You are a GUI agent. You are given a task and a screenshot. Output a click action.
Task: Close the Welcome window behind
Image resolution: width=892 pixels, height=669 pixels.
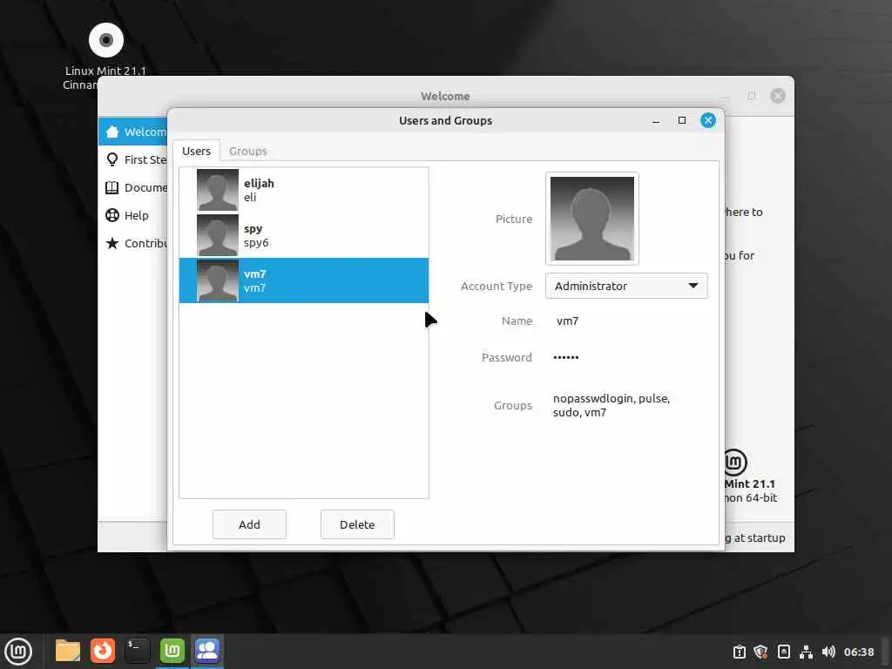click(x=778, y=96)
